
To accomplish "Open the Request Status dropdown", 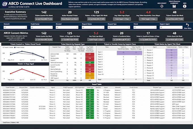I will point(93,27).
